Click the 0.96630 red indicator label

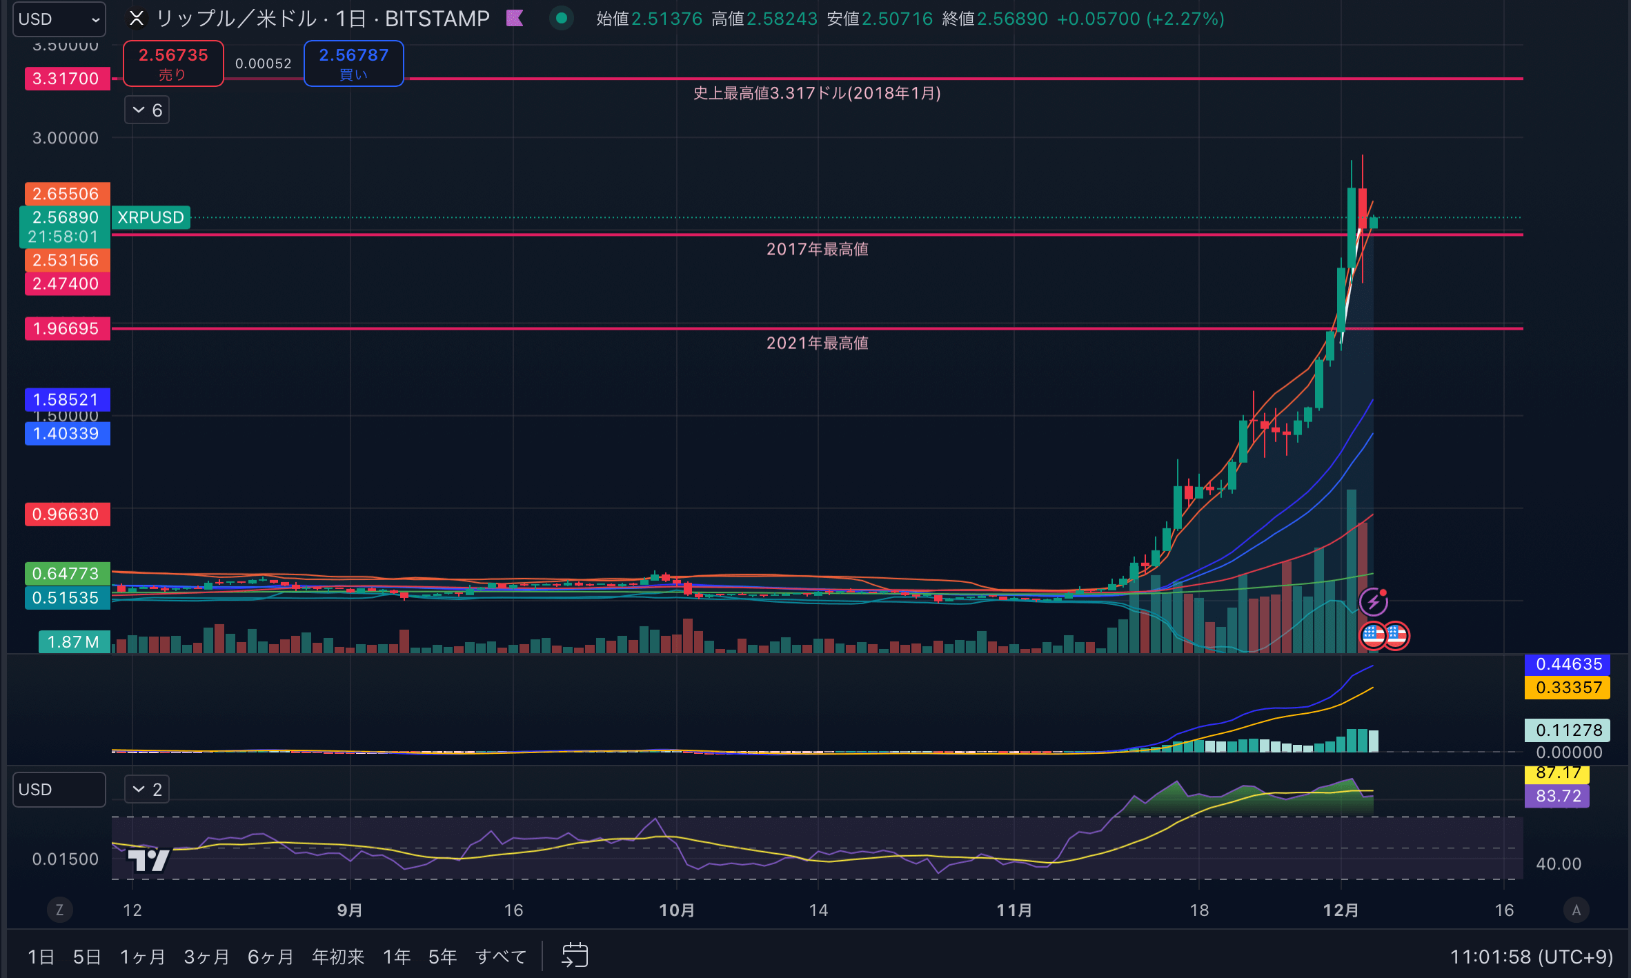67,514
